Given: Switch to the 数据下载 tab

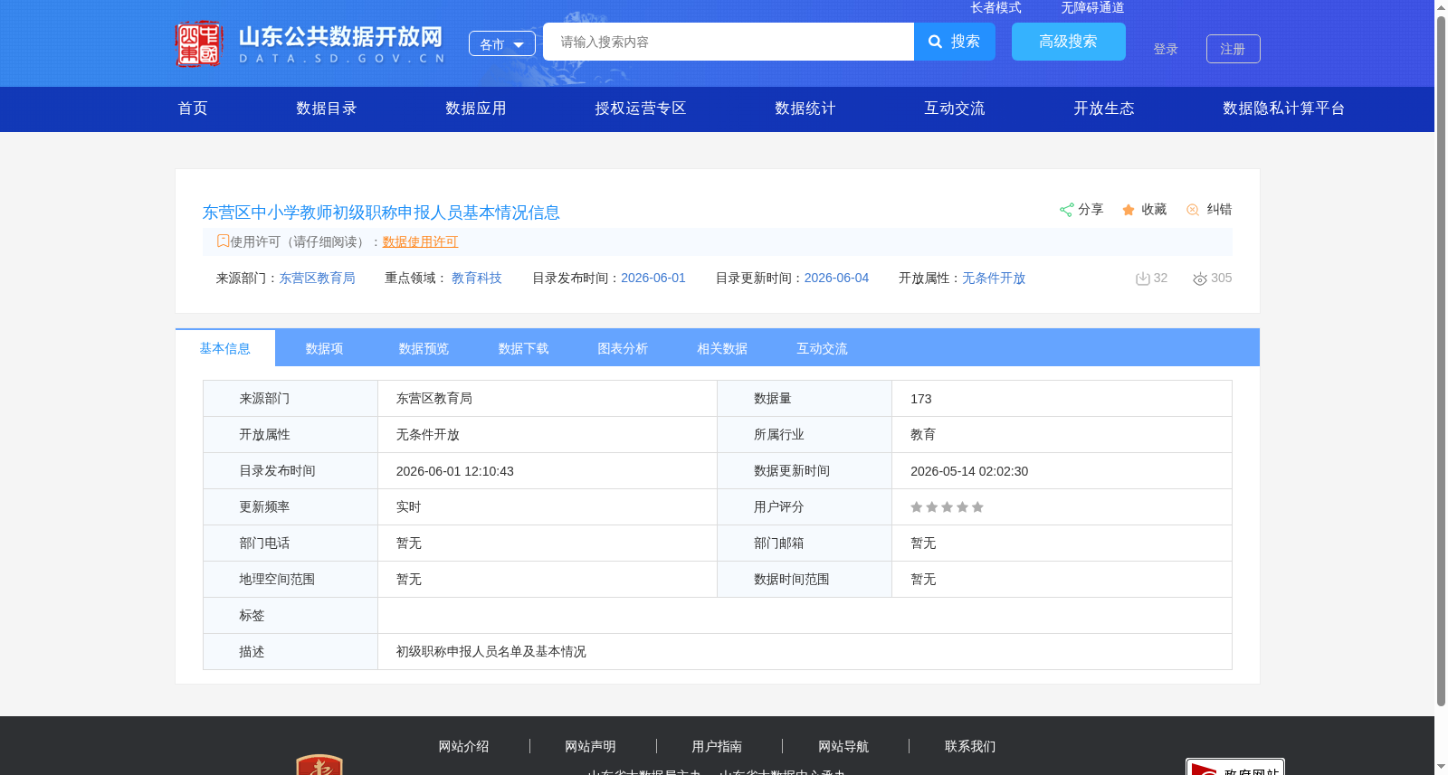Looking at the screenshot, I should [524, 348].
